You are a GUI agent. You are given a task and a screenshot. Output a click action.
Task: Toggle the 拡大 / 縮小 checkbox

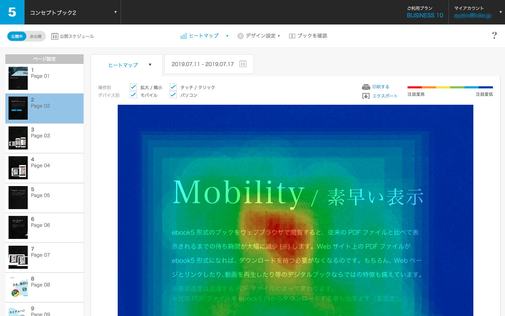[133, 87]
